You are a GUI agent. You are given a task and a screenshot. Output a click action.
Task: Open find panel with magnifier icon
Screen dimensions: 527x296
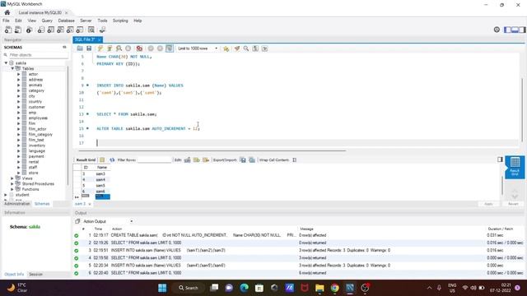point(246,49)
